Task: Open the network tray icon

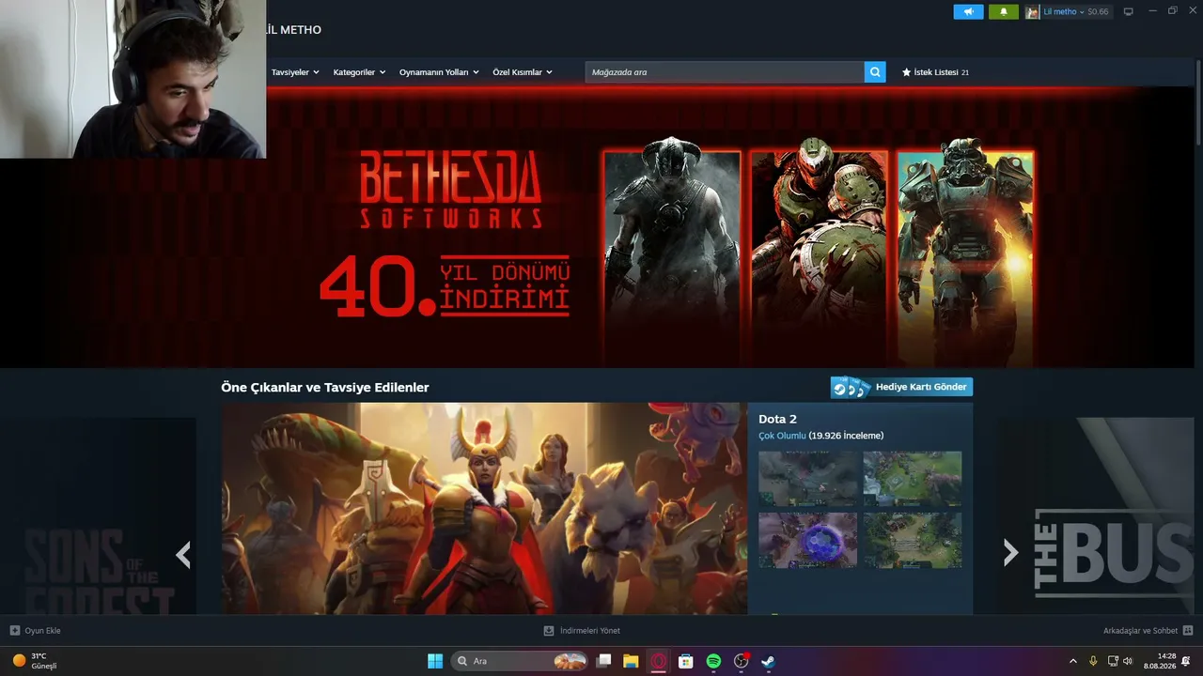Action: [1113, 661]
